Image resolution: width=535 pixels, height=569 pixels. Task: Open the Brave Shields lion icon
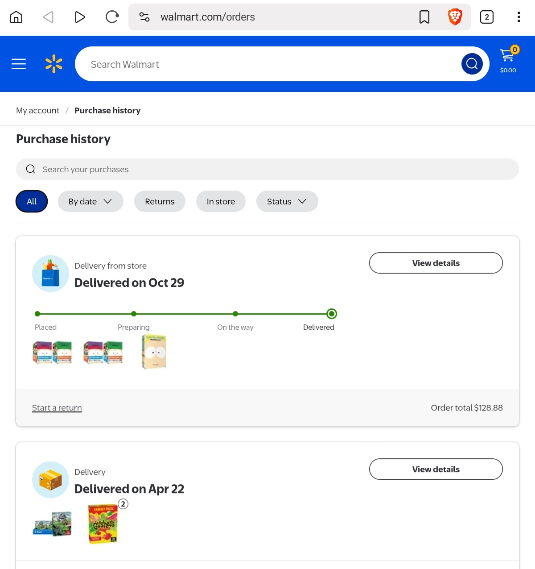click(x=455, y=17)
